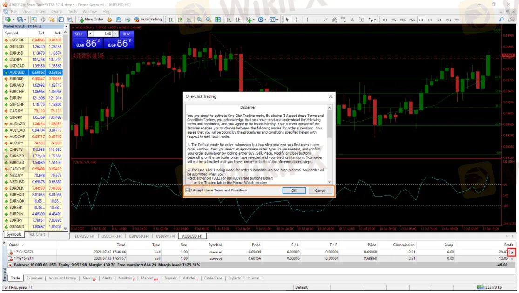Switch chart to Candlesticks style
519x293 pixels.
pyautogui.click(x=180, y=20)
